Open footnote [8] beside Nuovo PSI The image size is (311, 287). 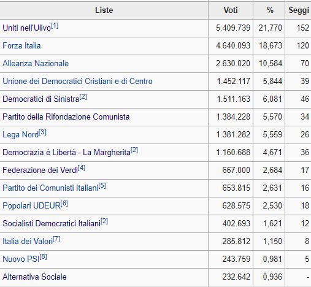[x=43, y=257]
